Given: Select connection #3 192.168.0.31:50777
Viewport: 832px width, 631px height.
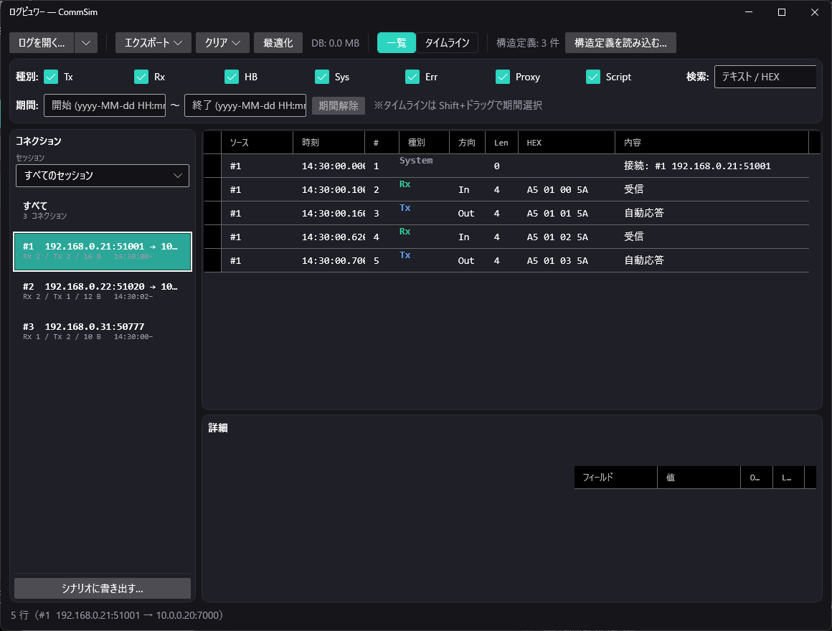Looking at the screenshot, I should pos(103,331).
